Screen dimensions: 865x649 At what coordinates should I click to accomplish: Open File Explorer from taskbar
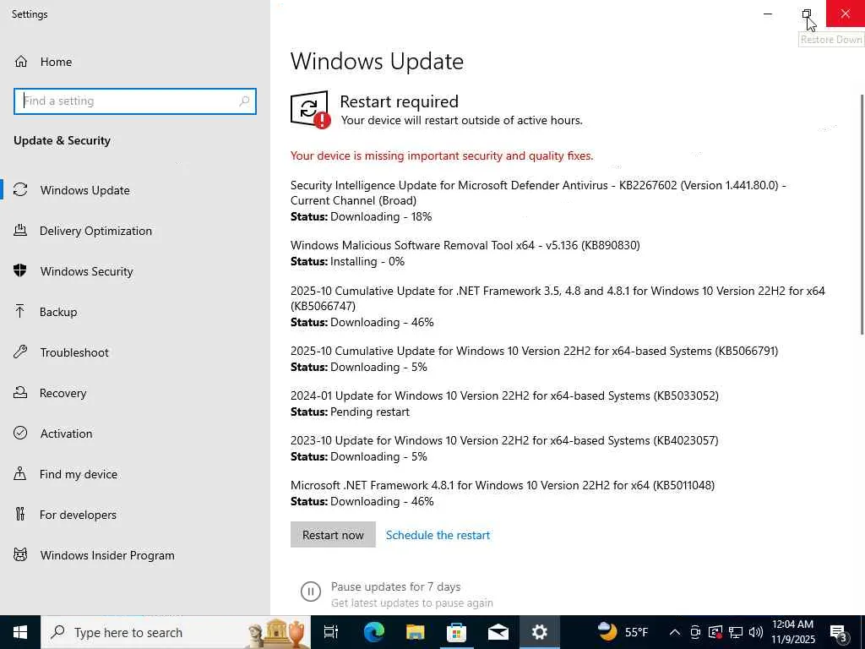click(x=415, y=632)
